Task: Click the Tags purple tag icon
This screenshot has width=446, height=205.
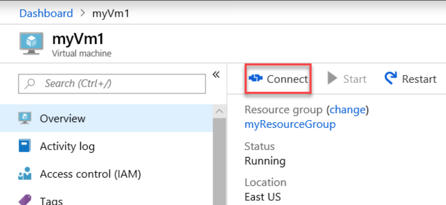Action: pos(24,200)
